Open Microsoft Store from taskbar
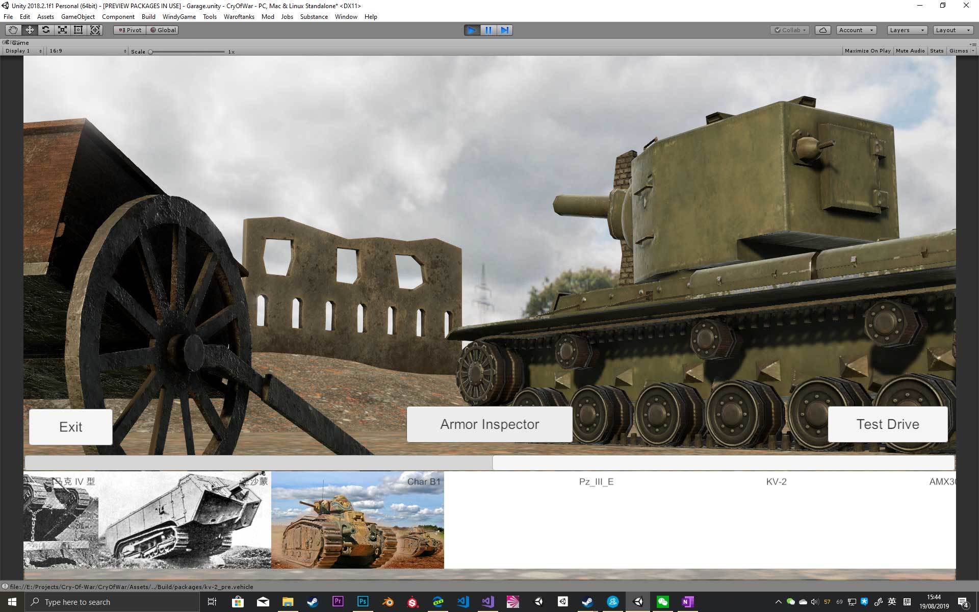Viewport: 979px width, 612px height. click(238, 602)
